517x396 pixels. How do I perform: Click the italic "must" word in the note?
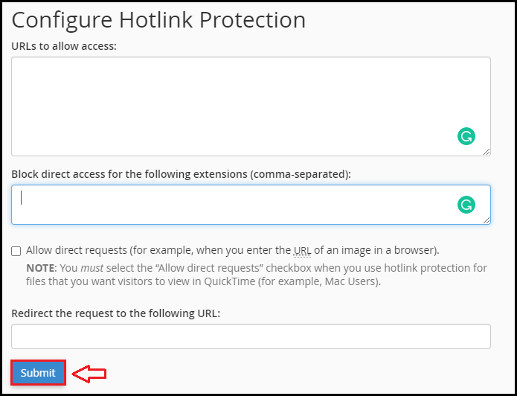pyautogui.click(x=92, y=268)
